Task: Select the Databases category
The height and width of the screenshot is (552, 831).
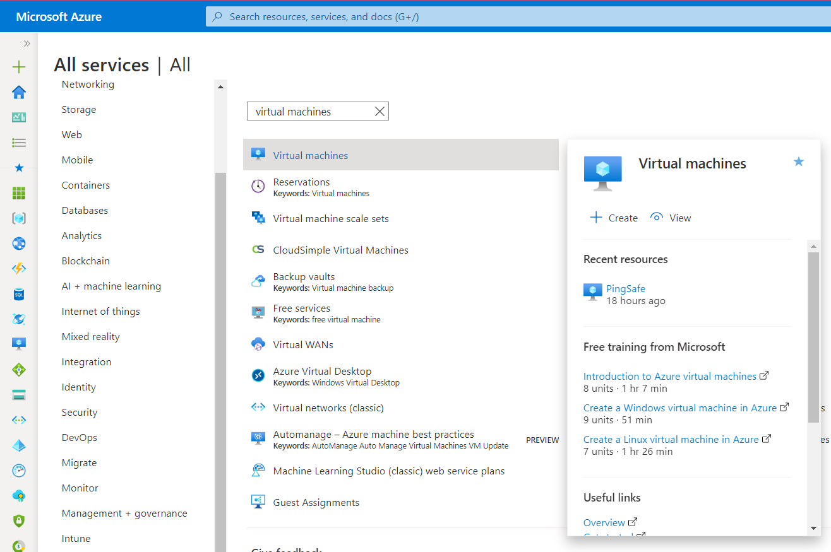Action: point(85,211)
